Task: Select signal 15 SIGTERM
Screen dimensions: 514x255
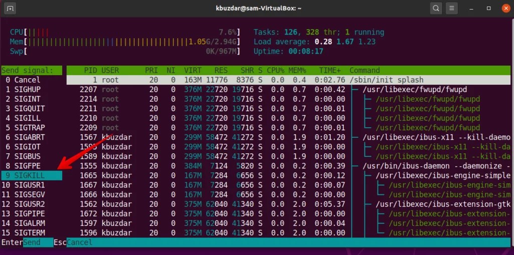Action: tap(32, 233)
